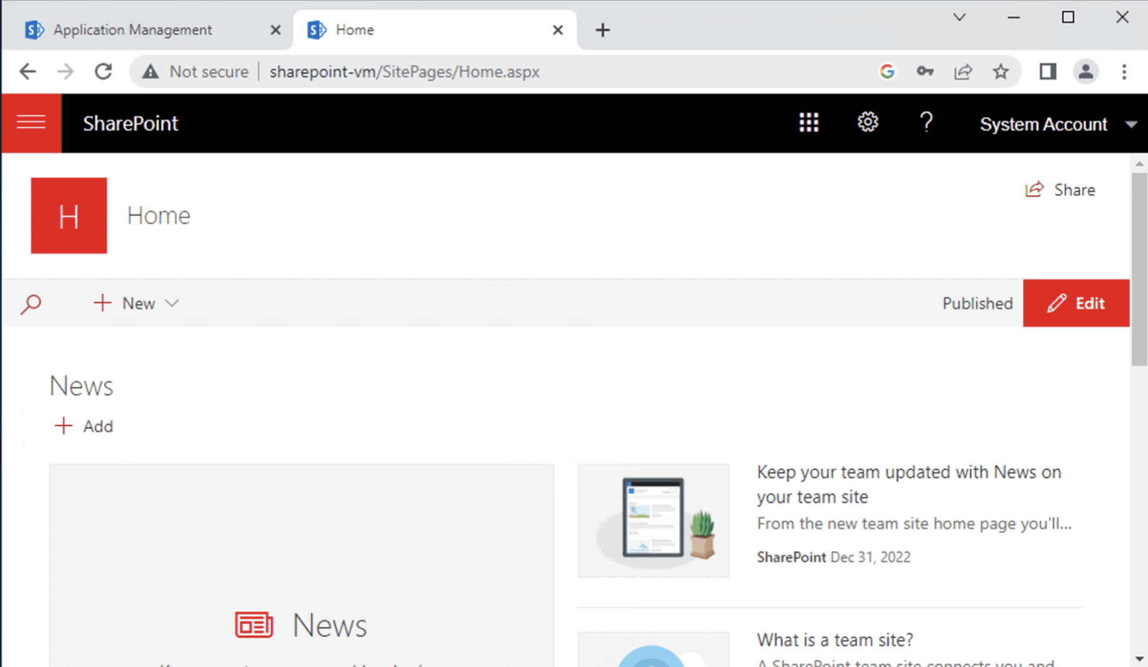
Task: Click the Published status label
Action: click(x=977, y=303)
